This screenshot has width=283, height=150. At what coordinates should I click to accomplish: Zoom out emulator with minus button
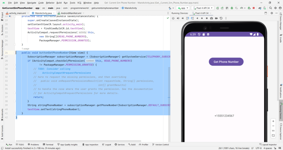(273, 126)
